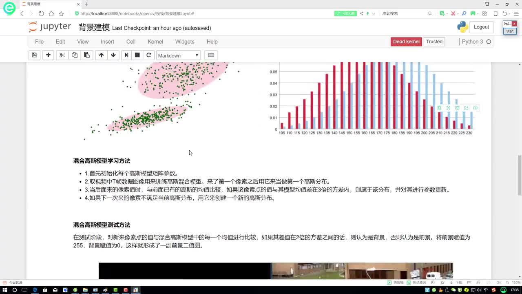The height and width of the screenshot is (294, 522).
Task: Open the Widgets menu
Action: pos(185,42)
